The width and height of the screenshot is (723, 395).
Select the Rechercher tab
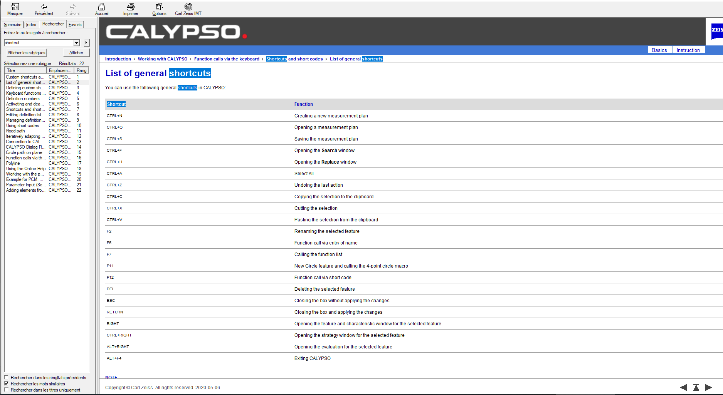pyautogui.click(x=53, y=24)
